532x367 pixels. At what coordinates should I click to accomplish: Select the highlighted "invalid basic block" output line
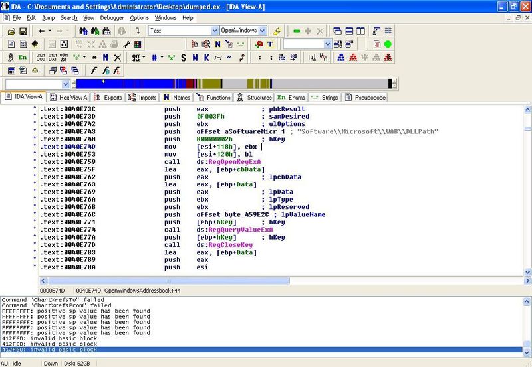pyautogui.click(x=261, y=350)
